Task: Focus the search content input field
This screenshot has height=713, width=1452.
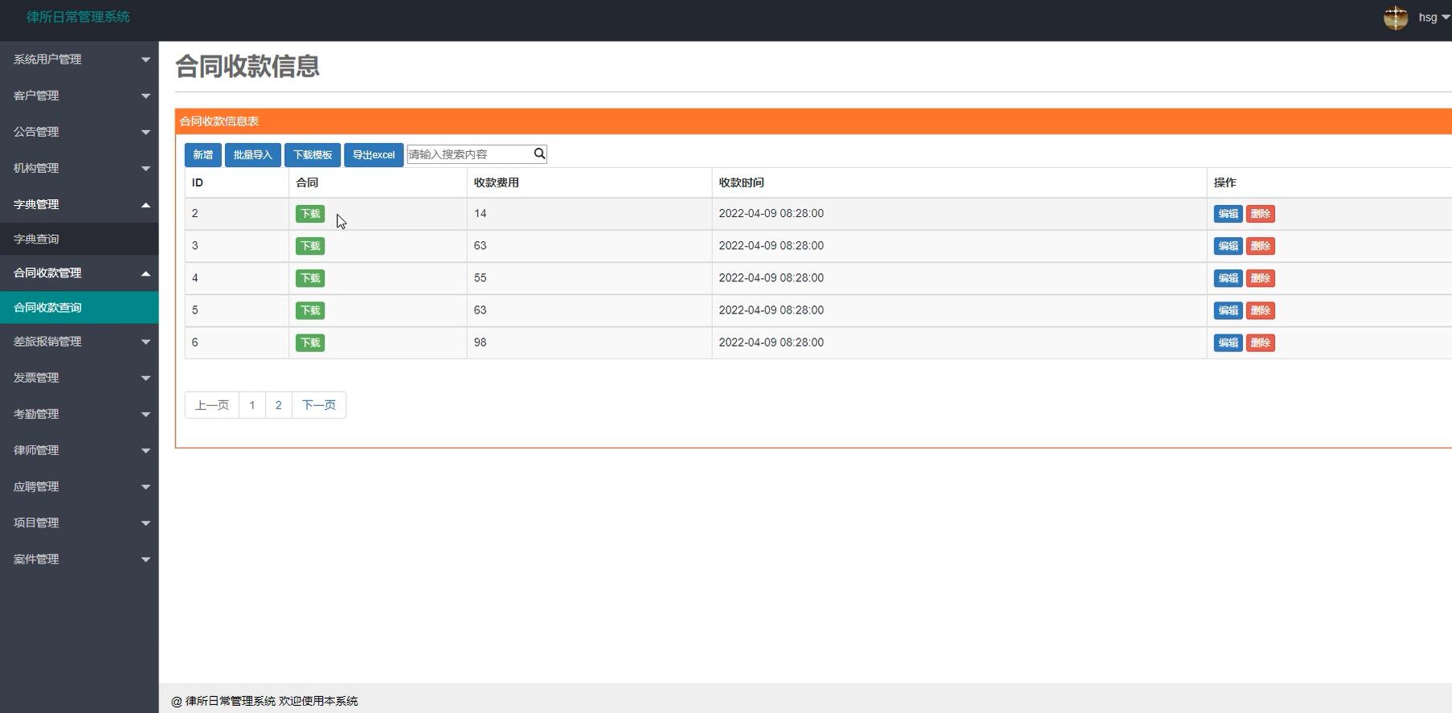Action: 469,154
